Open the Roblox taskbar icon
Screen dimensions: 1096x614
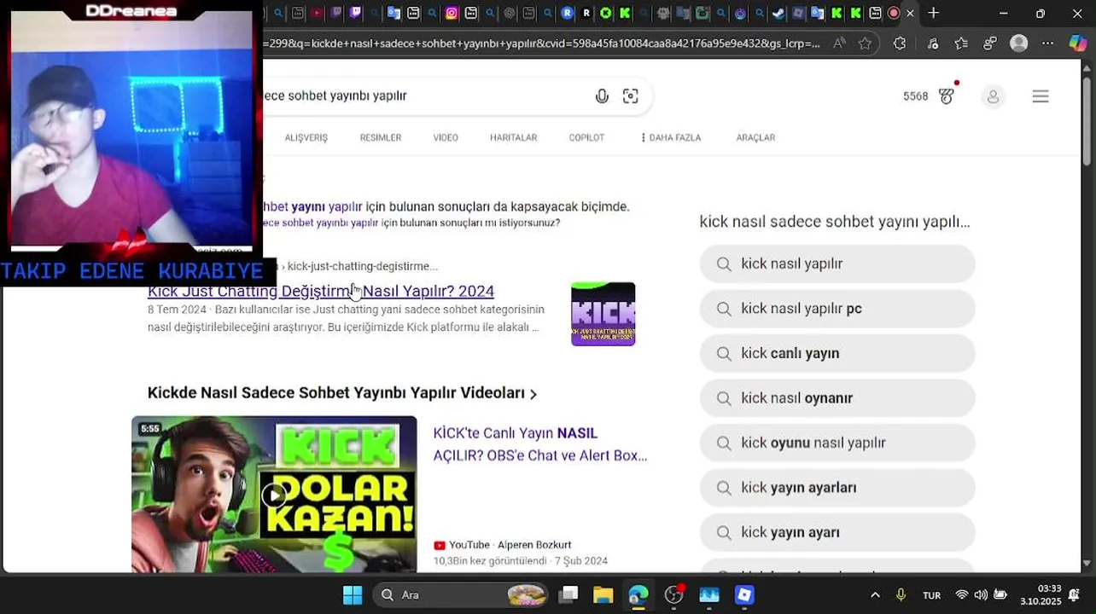[x=744, y=594]
